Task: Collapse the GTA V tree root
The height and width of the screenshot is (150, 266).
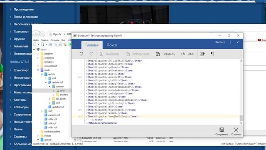Action: [x=34, y=50]
